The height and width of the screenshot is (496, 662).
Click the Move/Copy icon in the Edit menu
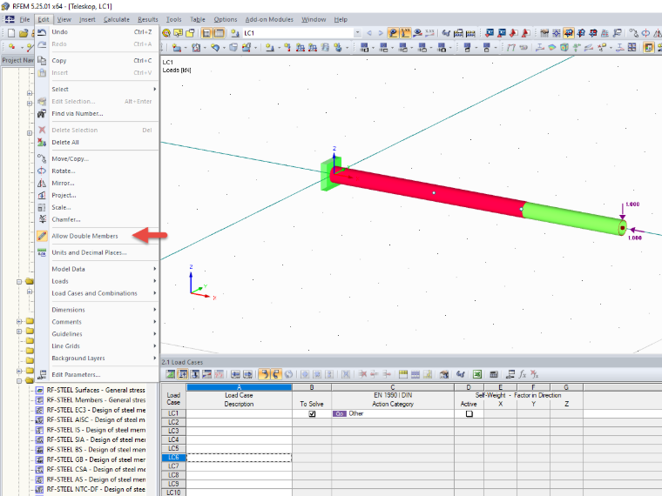[42, 159]
